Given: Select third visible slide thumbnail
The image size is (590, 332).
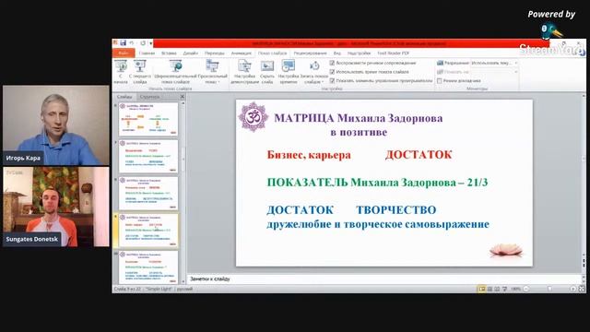Looking at the screenshot, I should click(x=148, y=194).
